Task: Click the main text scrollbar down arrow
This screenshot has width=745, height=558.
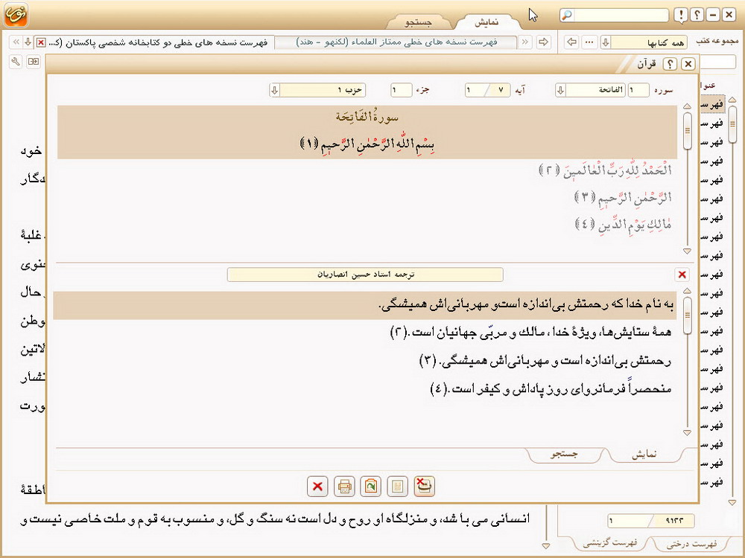Action: click(546, 546)
